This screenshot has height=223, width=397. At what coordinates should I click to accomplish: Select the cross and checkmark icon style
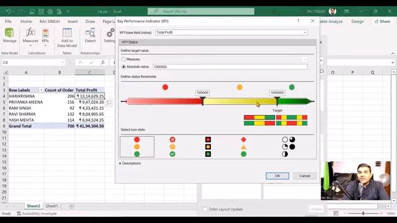tap(172, 147)
